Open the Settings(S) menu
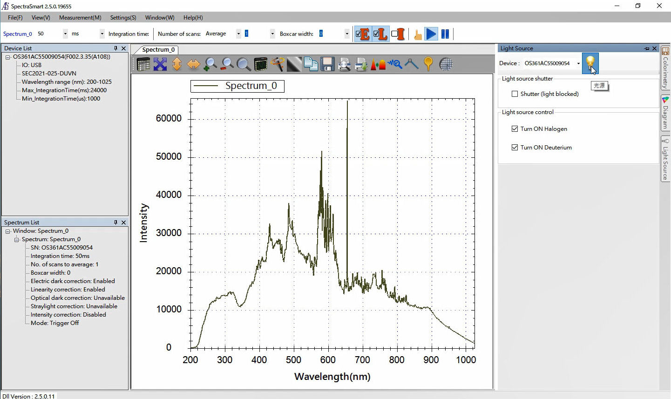The height and width of the screenshot is (399, 671). (123, 18)
